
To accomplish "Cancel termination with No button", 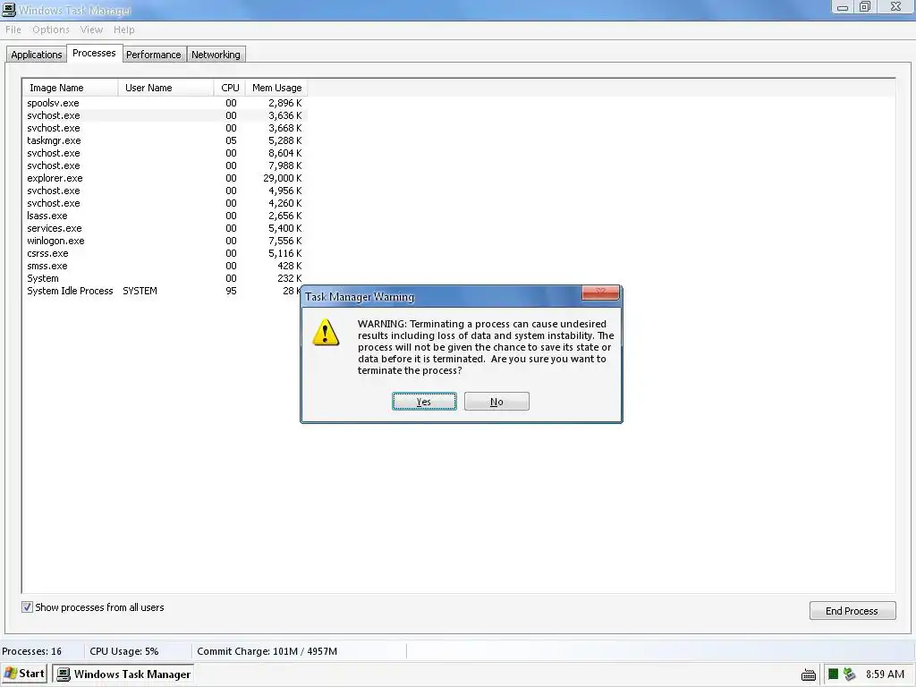I will pyautogui.click(x=496, y=402).
